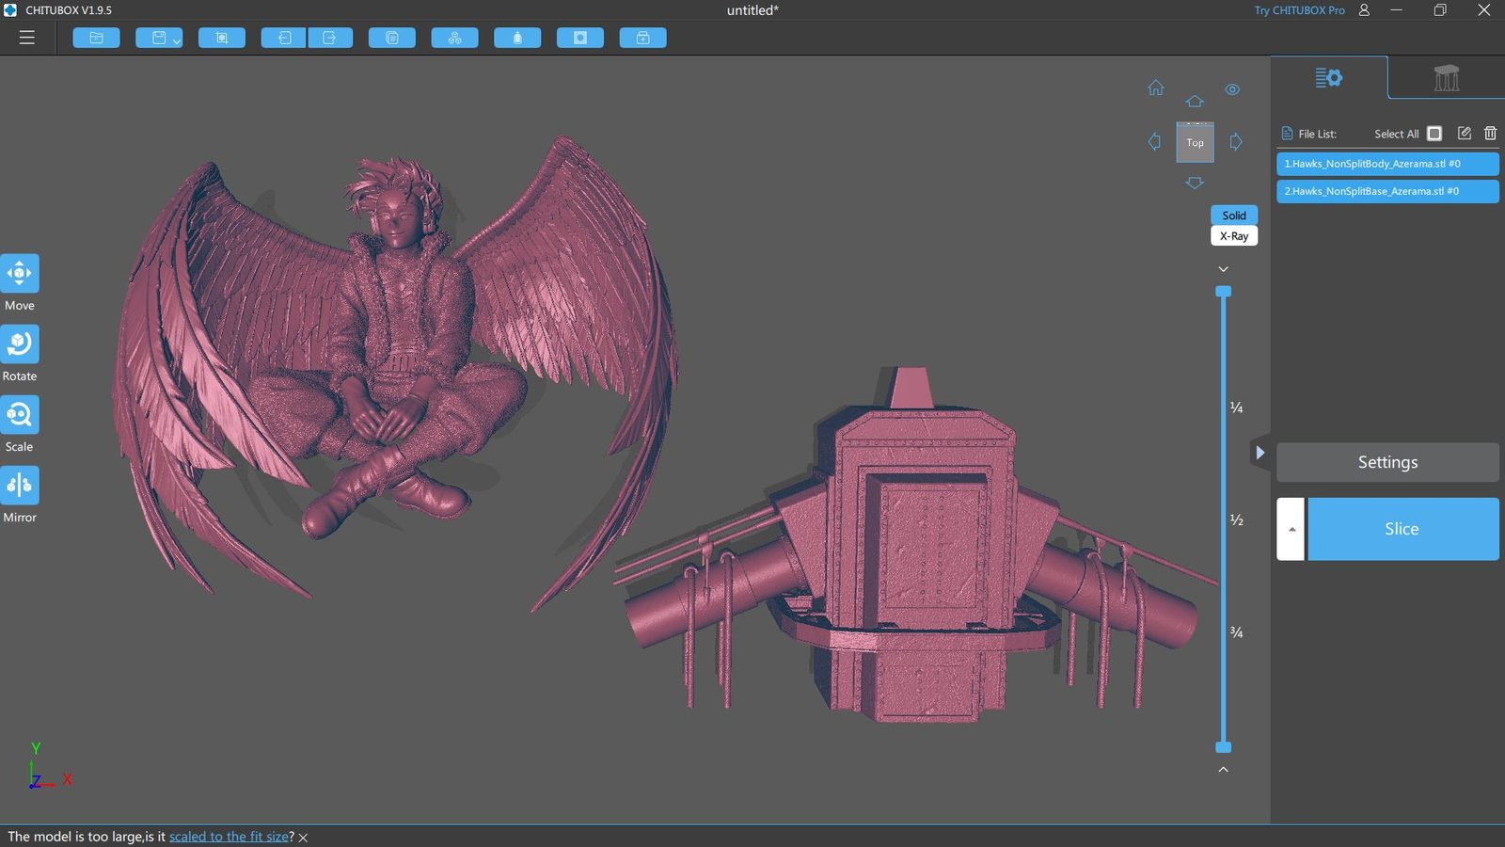The image size is (1505, 847).
Task: Jump layer slider to the ¼ mark
Action: pyautogui.click(x=1237, y=408)
